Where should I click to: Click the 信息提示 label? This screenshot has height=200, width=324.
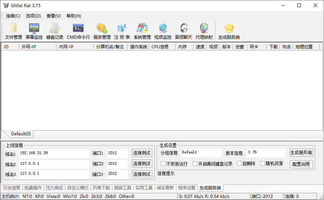[x=166, y=173]
